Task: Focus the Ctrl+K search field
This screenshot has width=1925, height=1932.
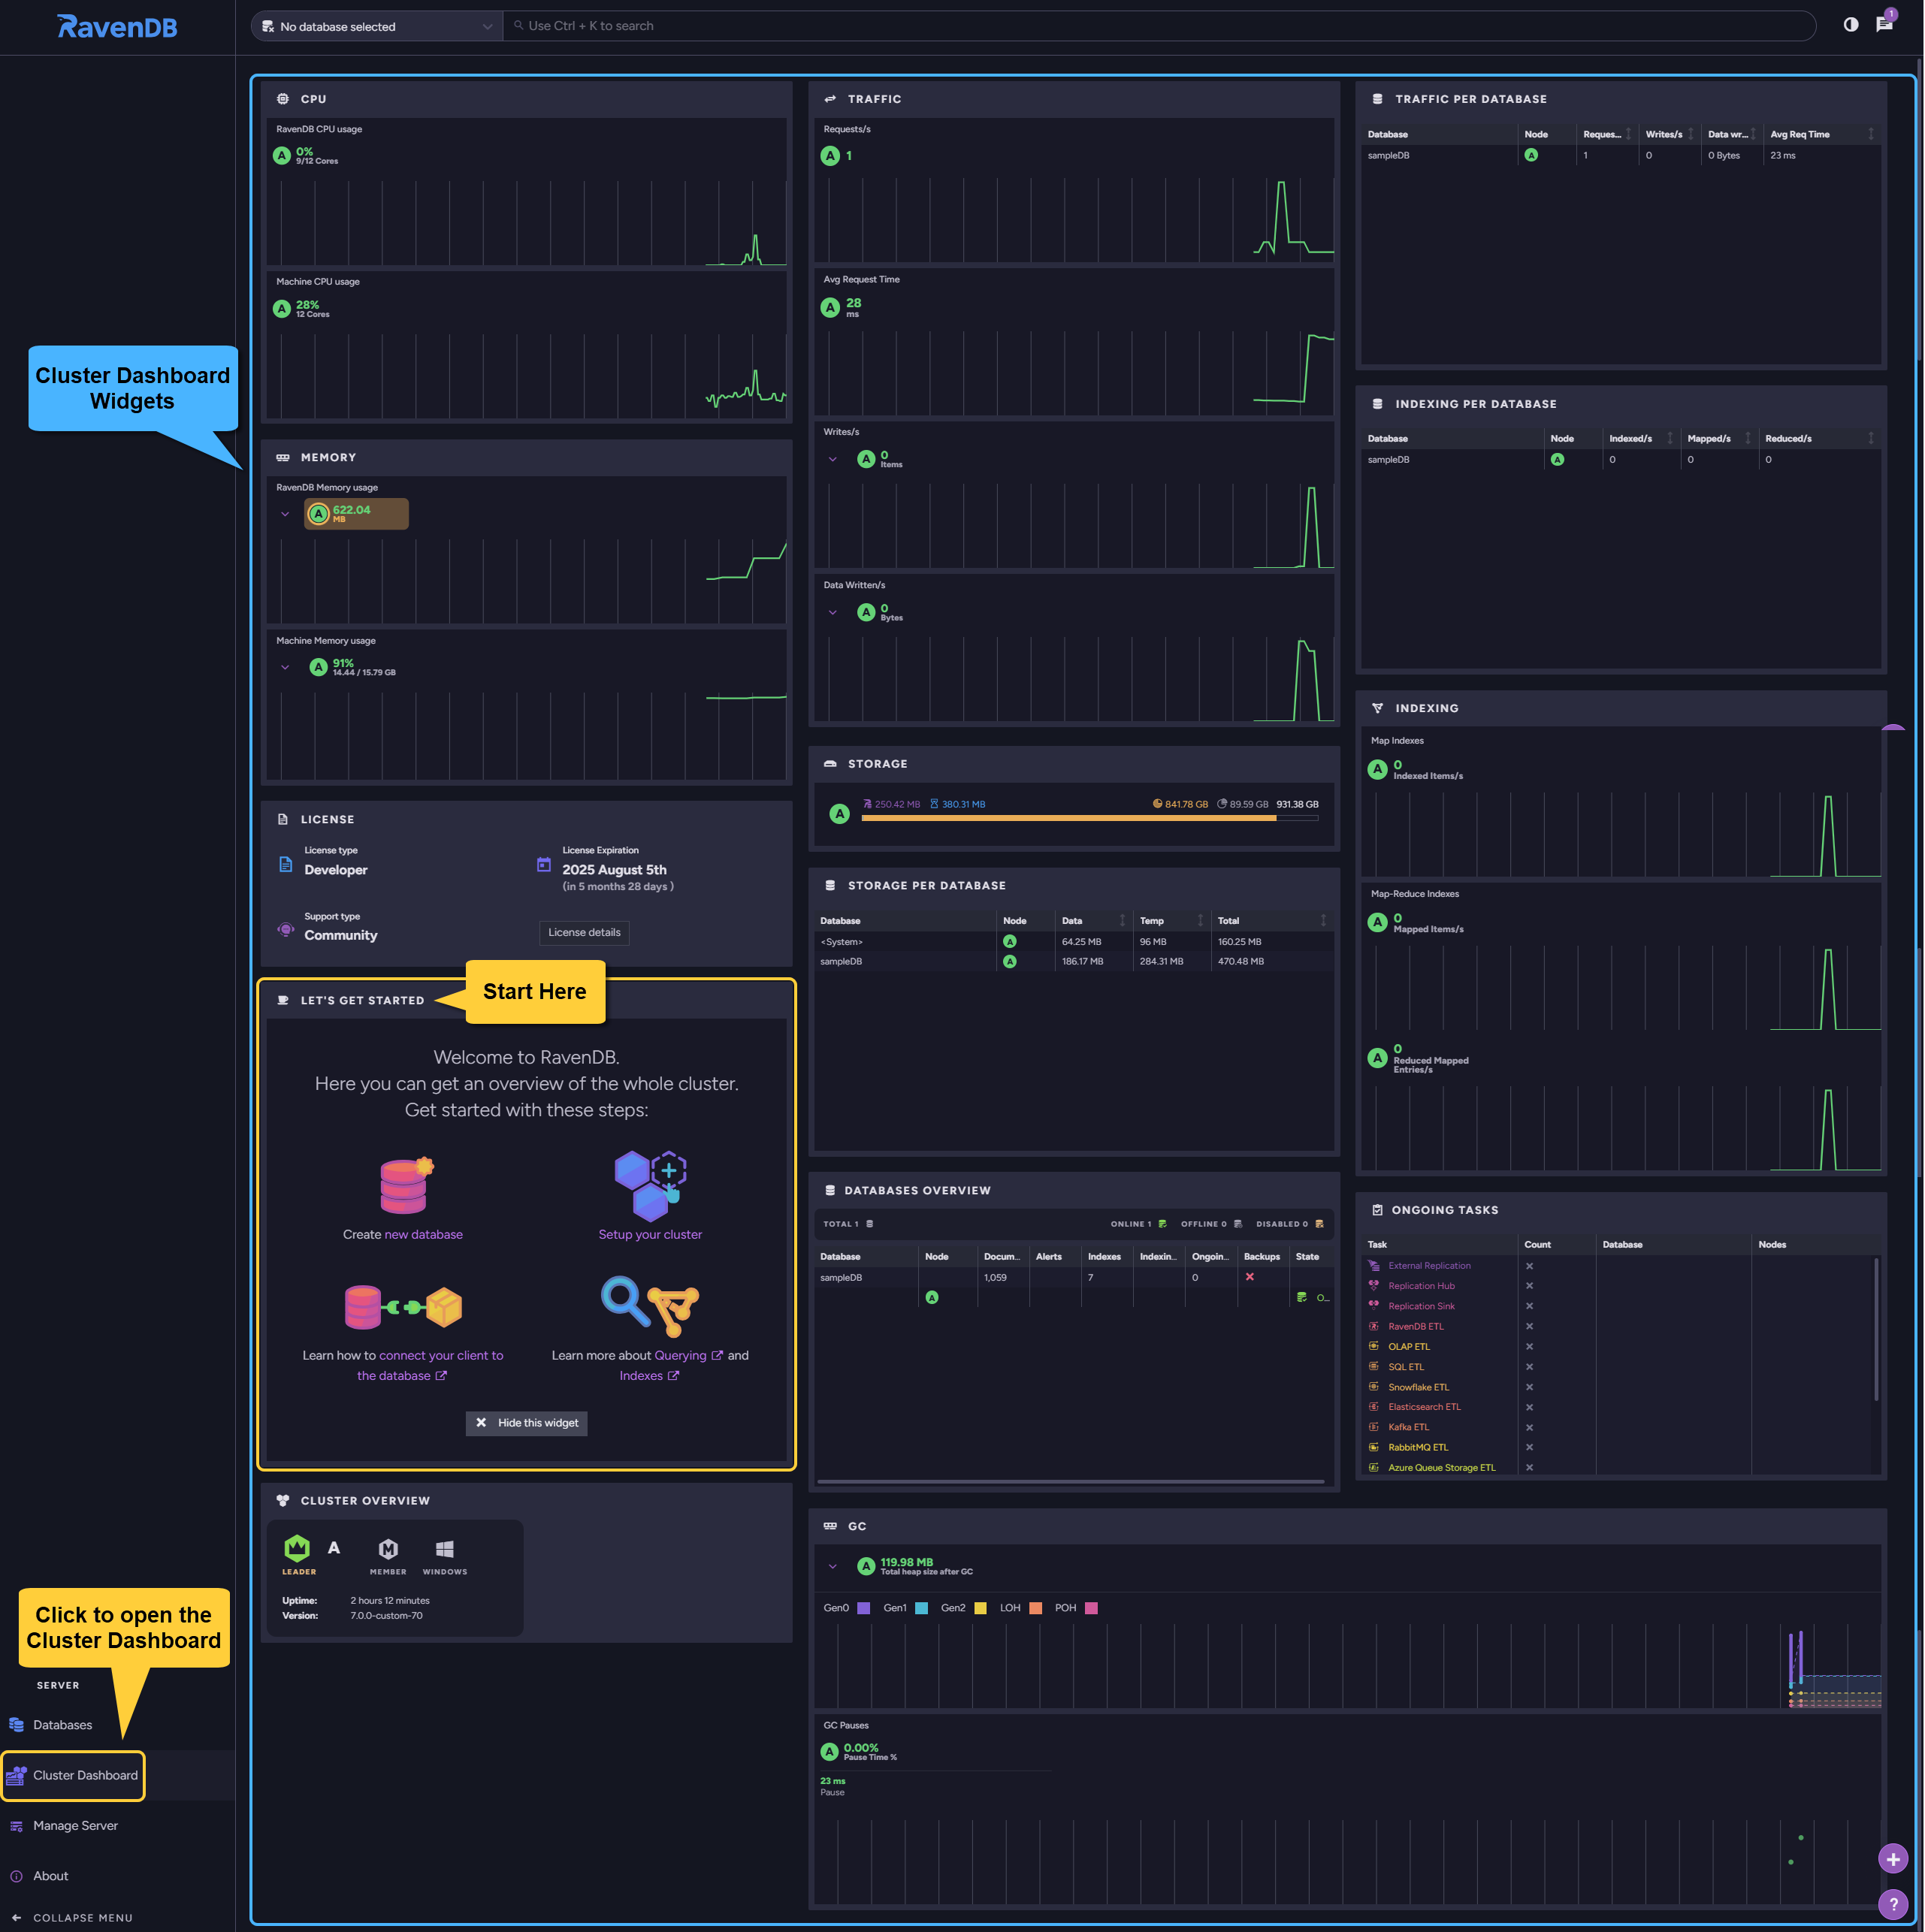Action: (1159, 26)
